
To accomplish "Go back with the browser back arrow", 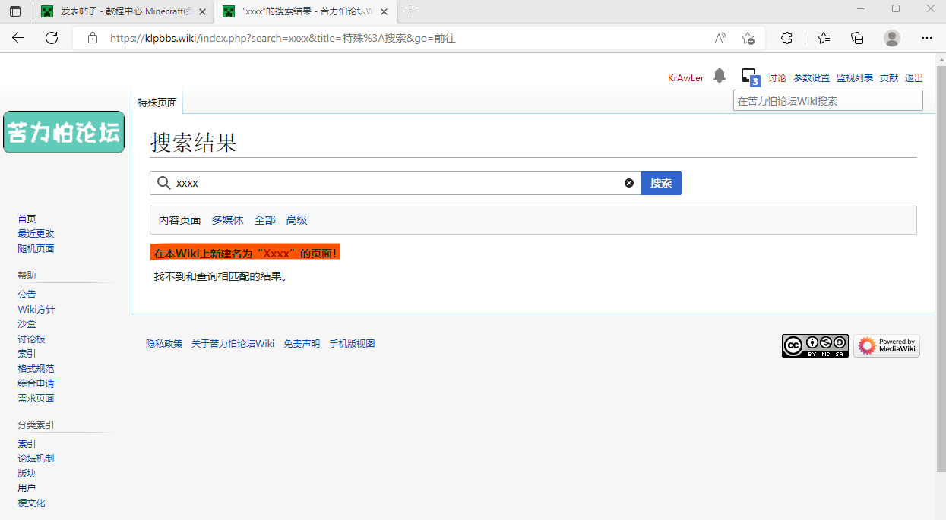I will (x=18, y=38).
